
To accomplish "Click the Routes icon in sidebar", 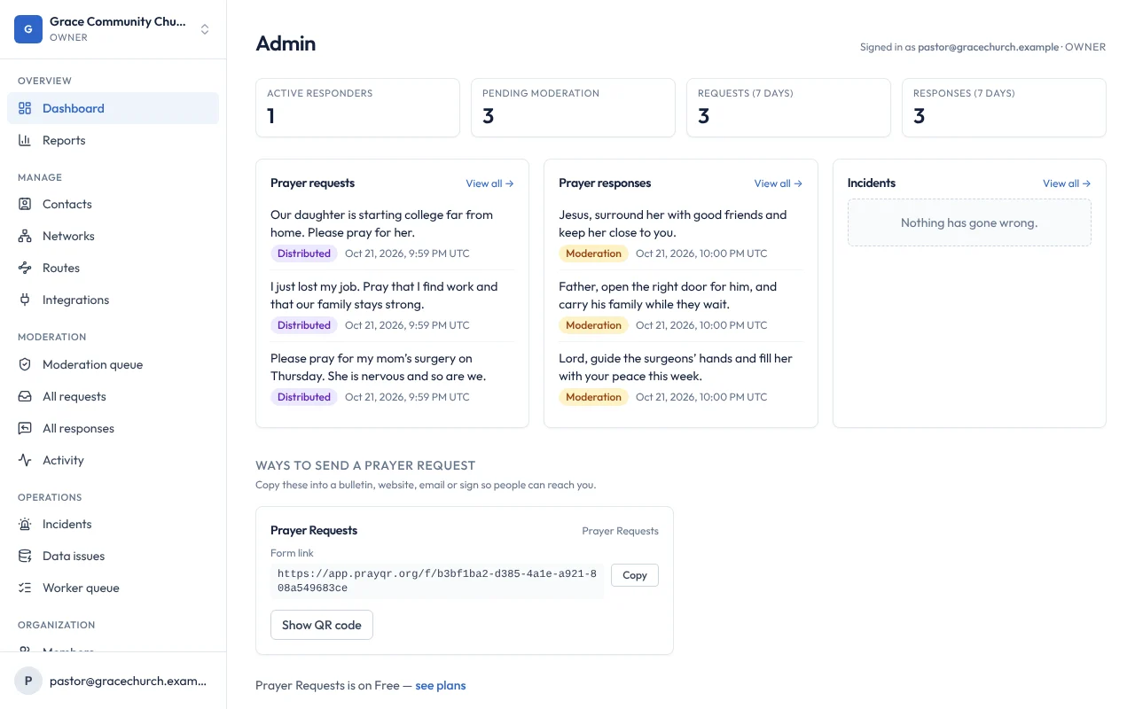I will click(x=25, y=268).
